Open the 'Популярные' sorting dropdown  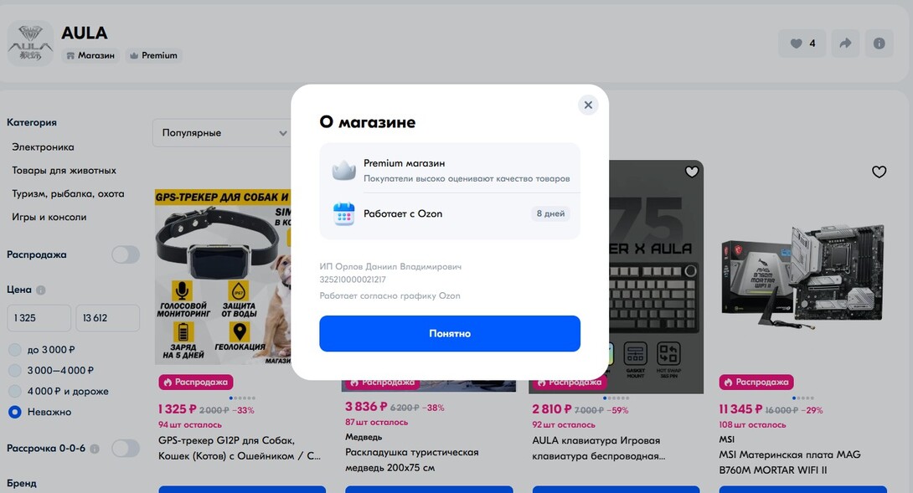click(x=222, y=133)
